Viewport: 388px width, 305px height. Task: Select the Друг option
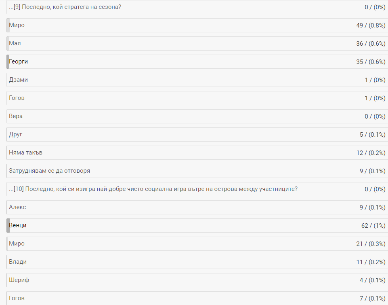(197, 134)
